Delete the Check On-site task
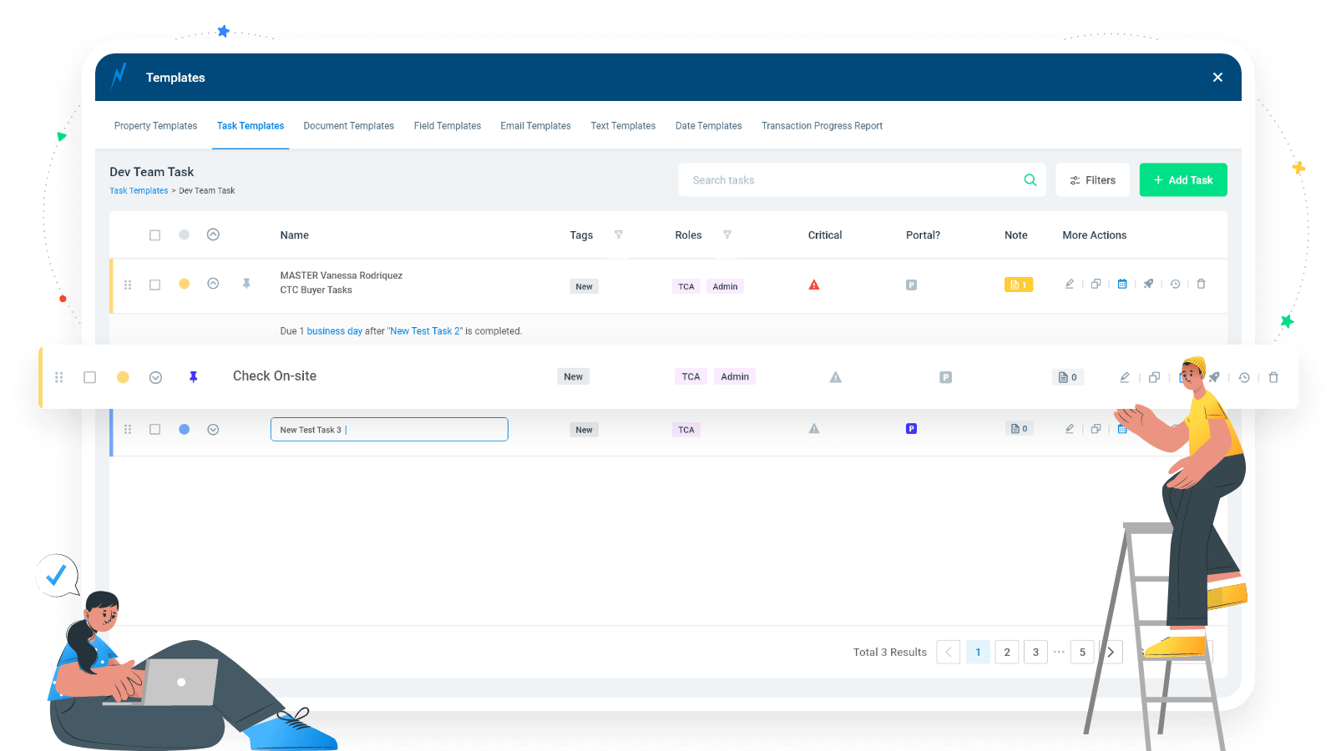 [x=1273, y=376]
